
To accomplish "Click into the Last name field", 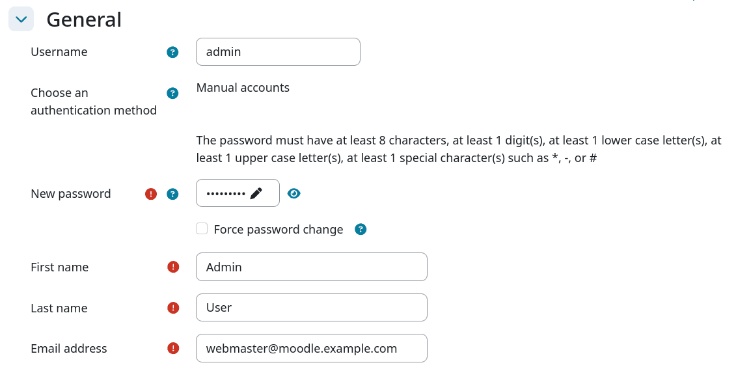I will point(311,308).
